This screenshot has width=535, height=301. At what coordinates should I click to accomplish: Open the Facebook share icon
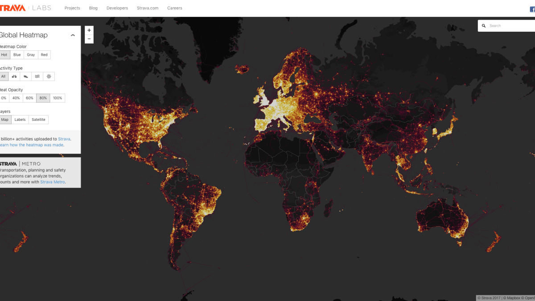click(532, 9)
